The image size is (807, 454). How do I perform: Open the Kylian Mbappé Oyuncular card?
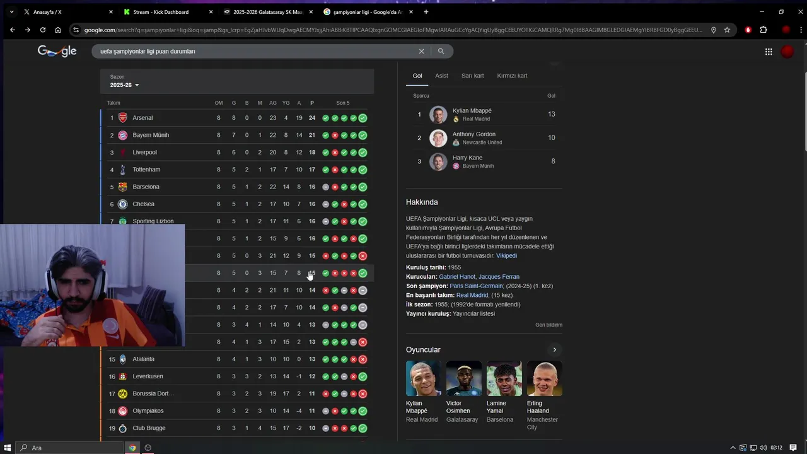423,392
